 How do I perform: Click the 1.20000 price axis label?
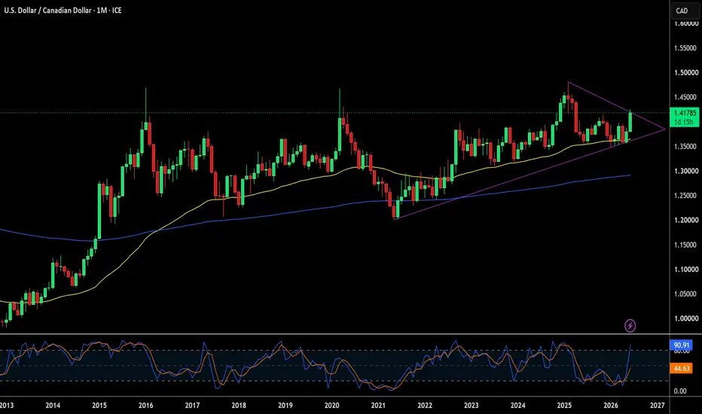click(686, 221)
